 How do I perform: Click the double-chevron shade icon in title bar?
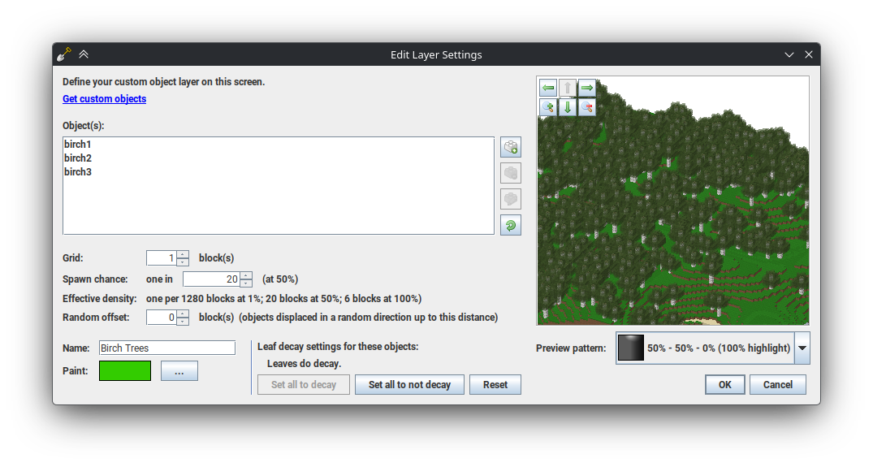coord(84,54)
